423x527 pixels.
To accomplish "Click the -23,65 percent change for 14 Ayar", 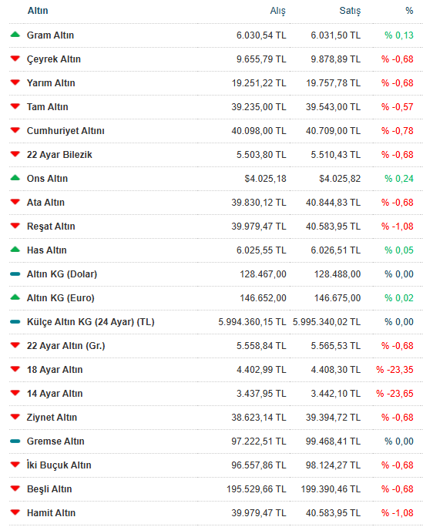I will click(394, 393).
